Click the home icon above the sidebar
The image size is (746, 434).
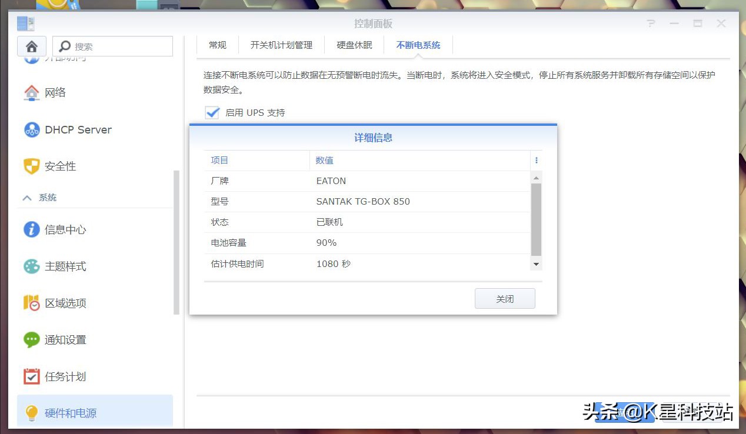click(31, 46)
